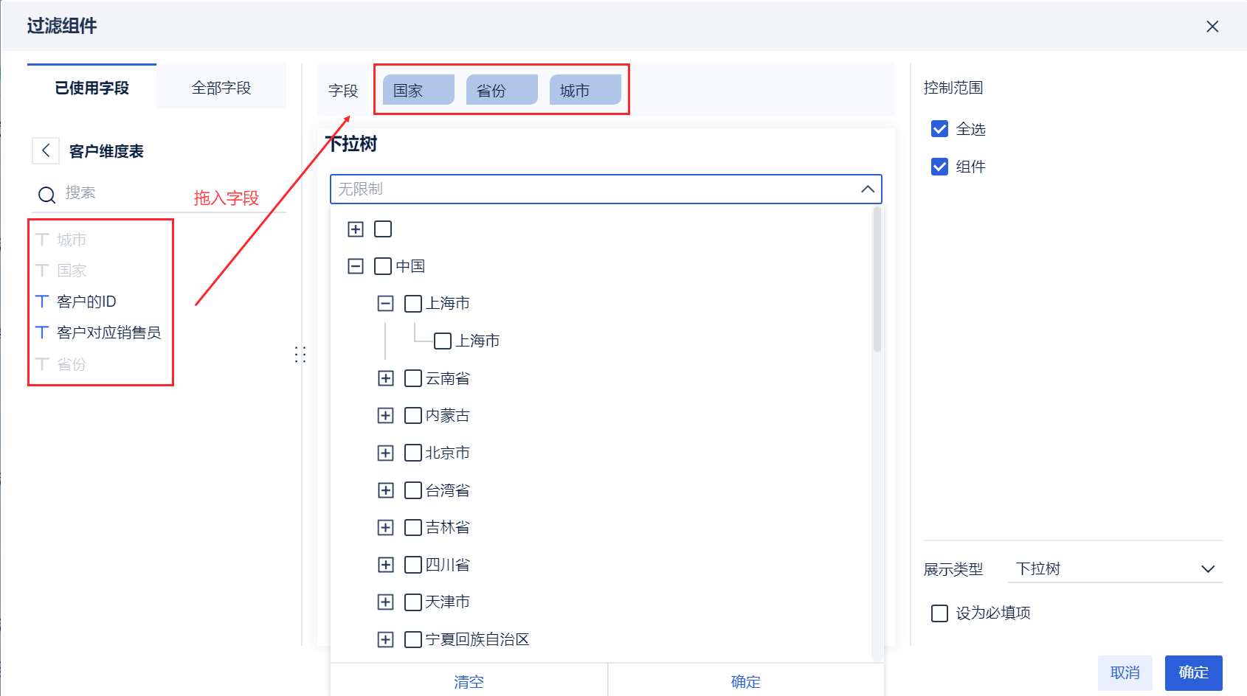Open the 展示类型 dropdown

[x=1114, y=568]
